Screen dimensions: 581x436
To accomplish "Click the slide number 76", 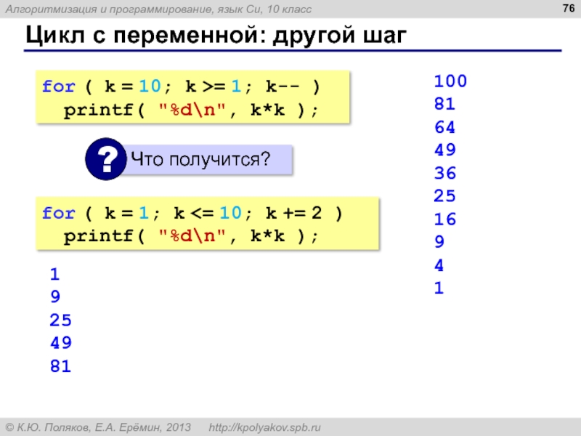I will pyautogui.click(x=569, y=8).
